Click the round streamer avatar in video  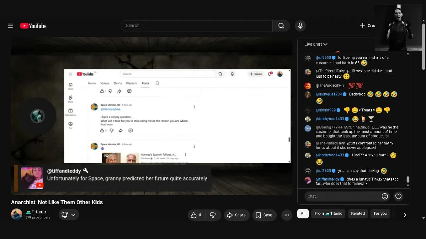click(x=37, y=116)
